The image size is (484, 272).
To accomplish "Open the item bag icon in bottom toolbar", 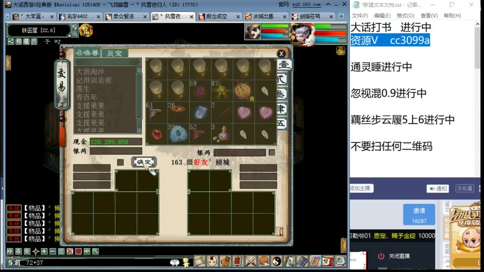I will [225, 261].
